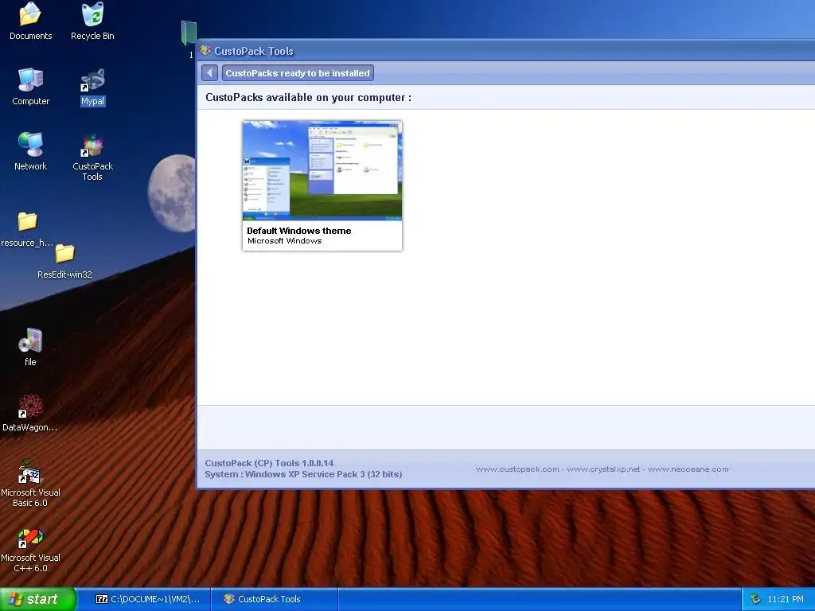Select the Mypal browser shortcut
The image size is (815, 611).
pyautogui.click(x=92, y=86)
